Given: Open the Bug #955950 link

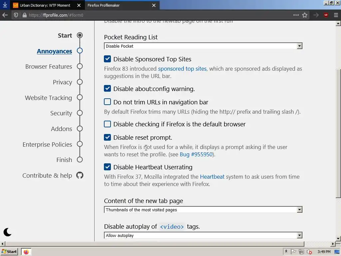Looking at the screenshot, I should (196, 154).
